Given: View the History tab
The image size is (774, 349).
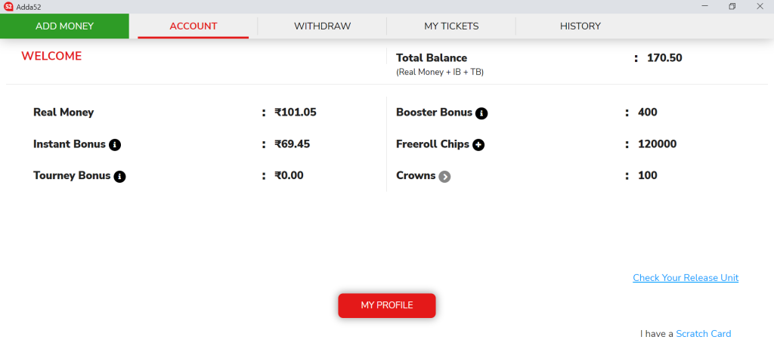Looking at the screenshot, I should [x=580, y=26].
